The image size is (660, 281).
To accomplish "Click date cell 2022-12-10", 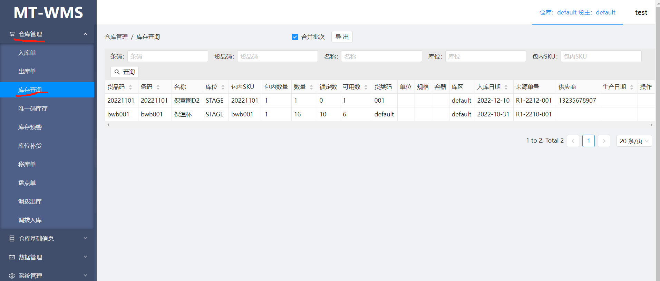I will tap(494, 101).
